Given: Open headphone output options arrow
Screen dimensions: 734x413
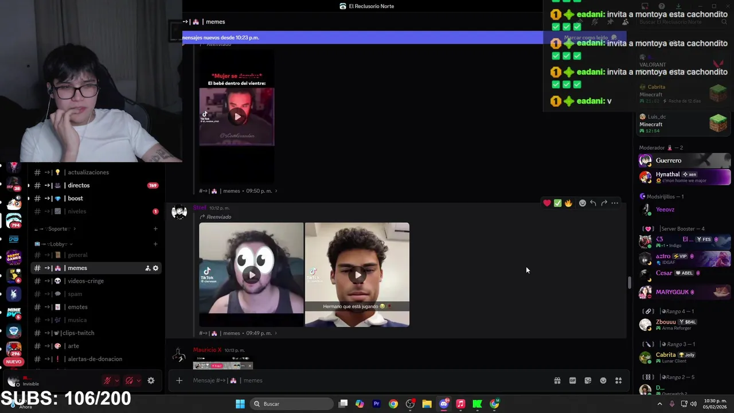Looking at the screenshot, I should tap(139, 380).
